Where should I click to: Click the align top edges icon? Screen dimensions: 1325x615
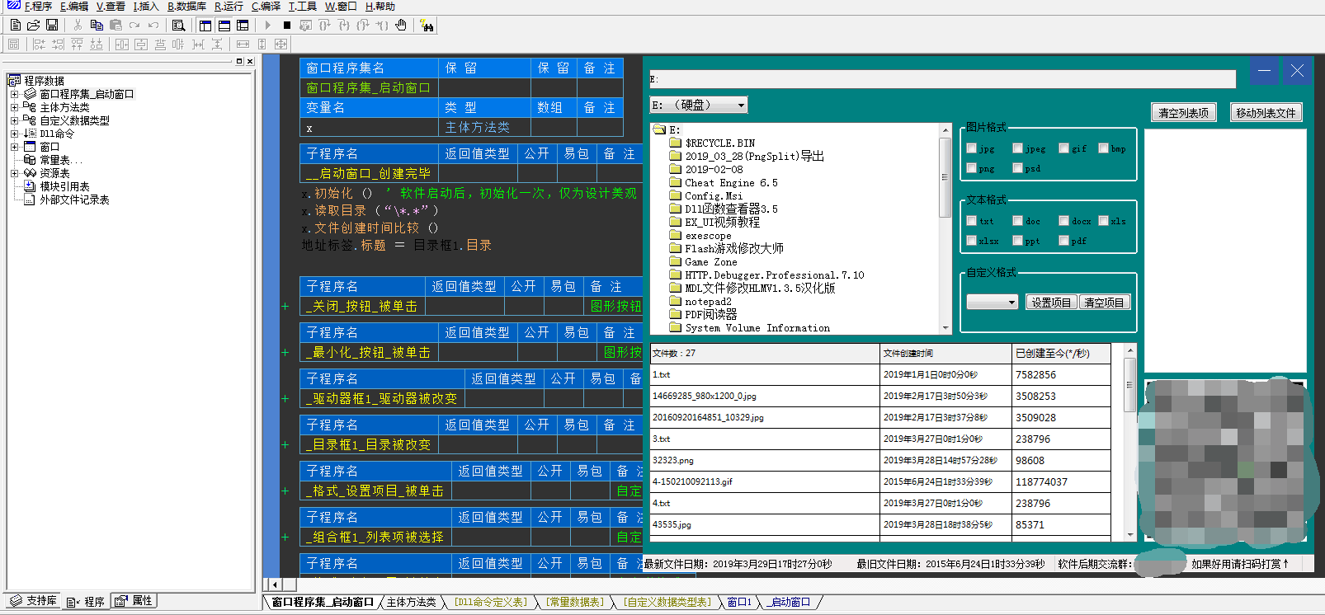(x=77, y=45)
